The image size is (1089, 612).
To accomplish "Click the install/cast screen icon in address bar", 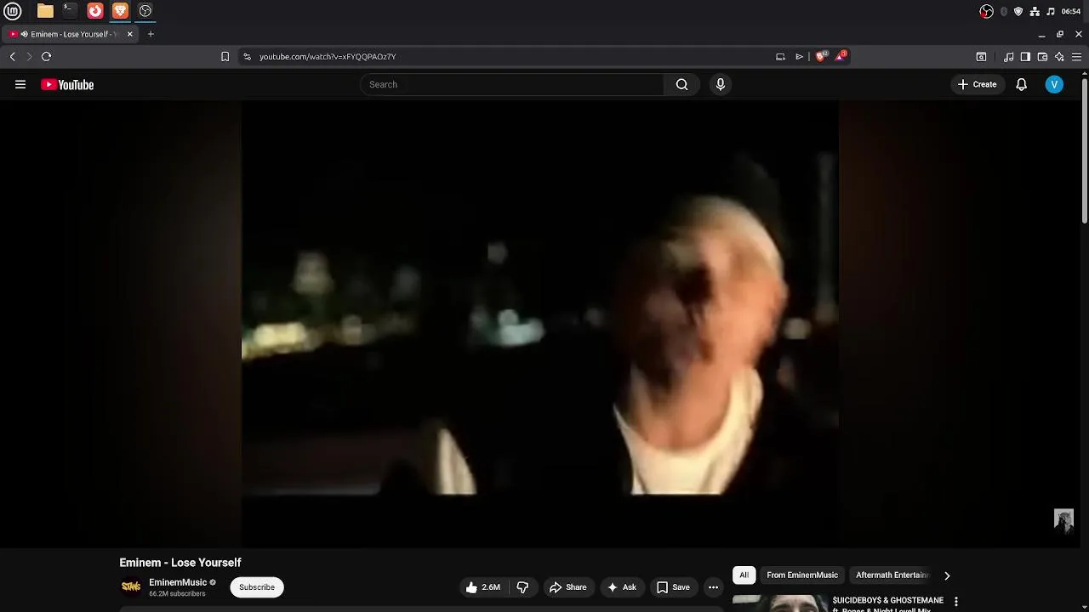I will coord(780,56).
